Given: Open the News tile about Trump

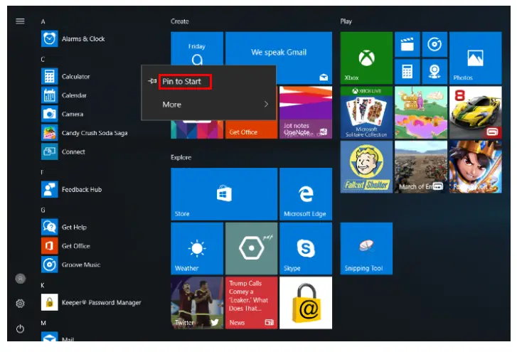Looking at the screenshot, I should (x=251, y=302).
